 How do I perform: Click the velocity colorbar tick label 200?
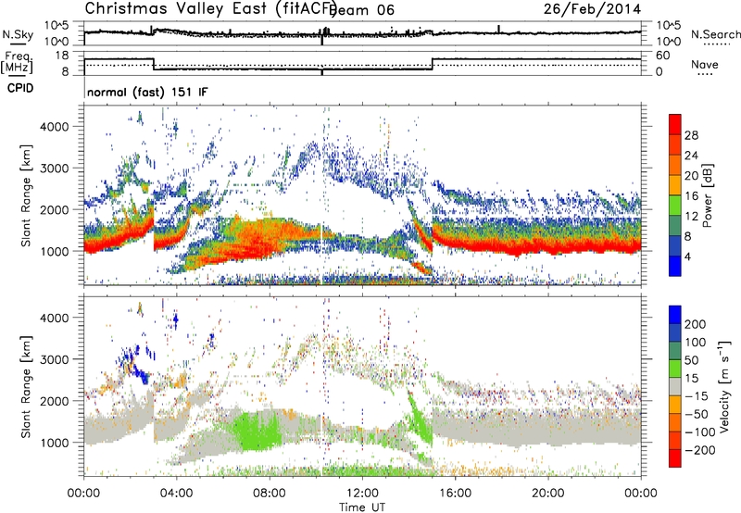tap(696, 324)
